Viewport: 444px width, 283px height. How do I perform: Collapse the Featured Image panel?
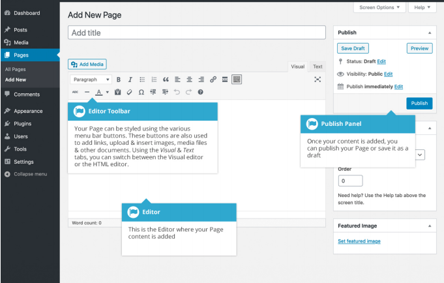pos(430,226)
